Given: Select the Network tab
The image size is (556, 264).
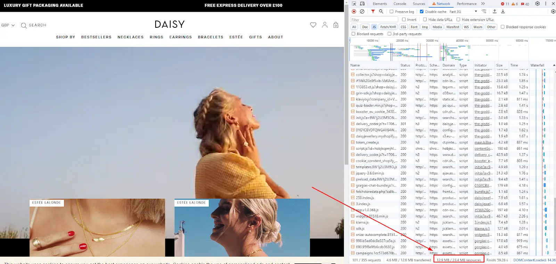Looking at the screenshot, I should [x=441, y=4].
